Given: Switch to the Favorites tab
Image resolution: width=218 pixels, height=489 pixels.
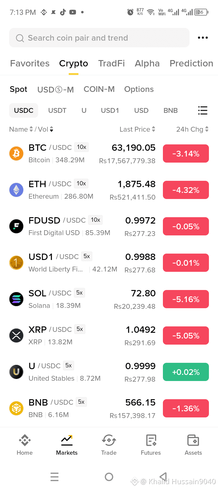Looking at the screenshot, I should [30, 63].
